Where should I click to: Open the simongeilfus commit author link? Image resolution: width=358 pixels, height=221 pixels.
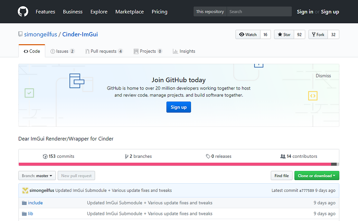click(42, 190)
